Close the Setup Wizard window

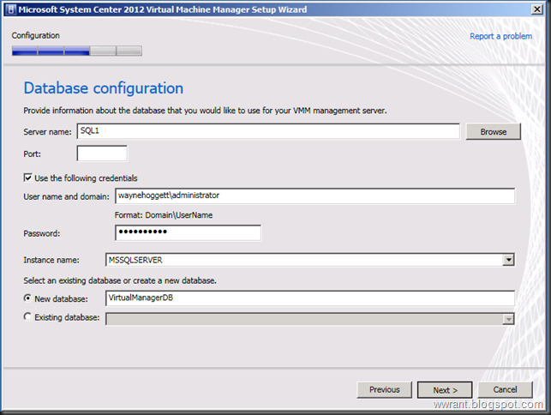point(537,9)
